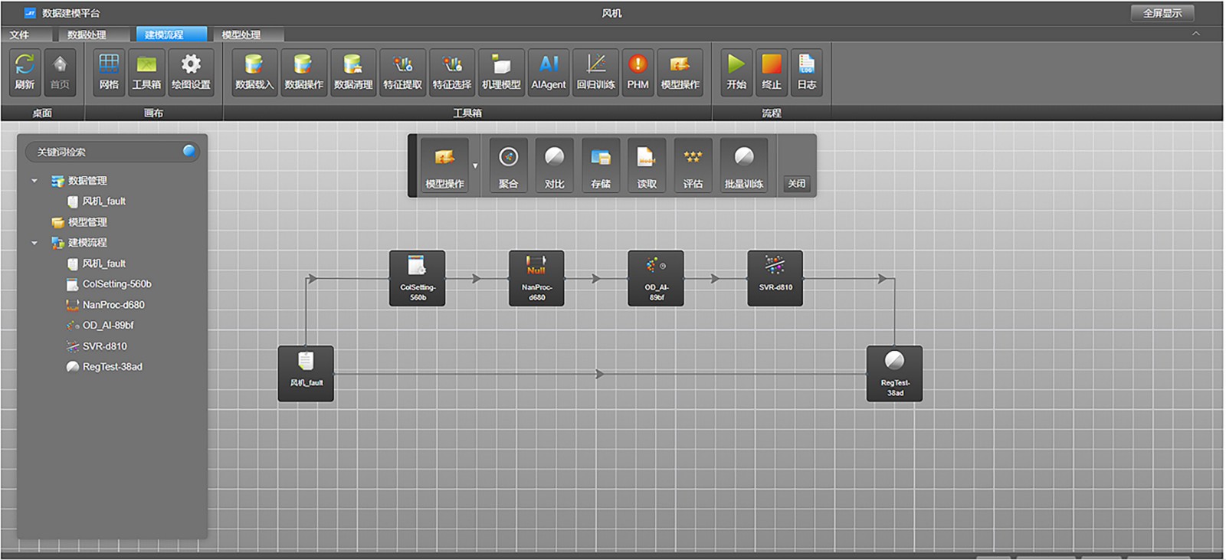Viewport: 1226px width, 560px height.
Task: Click the 关键词检索 search field
Action: click(x=112, y=152)
